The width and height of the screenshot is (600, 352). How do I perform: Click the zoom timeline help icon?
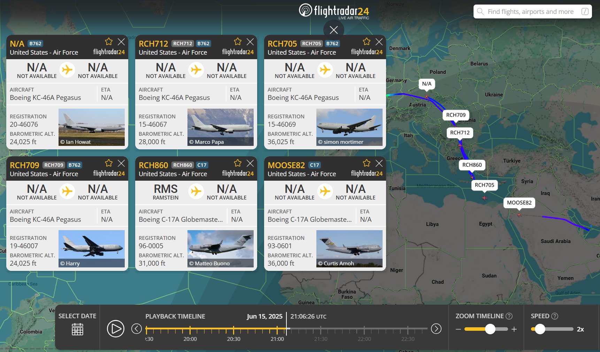coord(509,316)
